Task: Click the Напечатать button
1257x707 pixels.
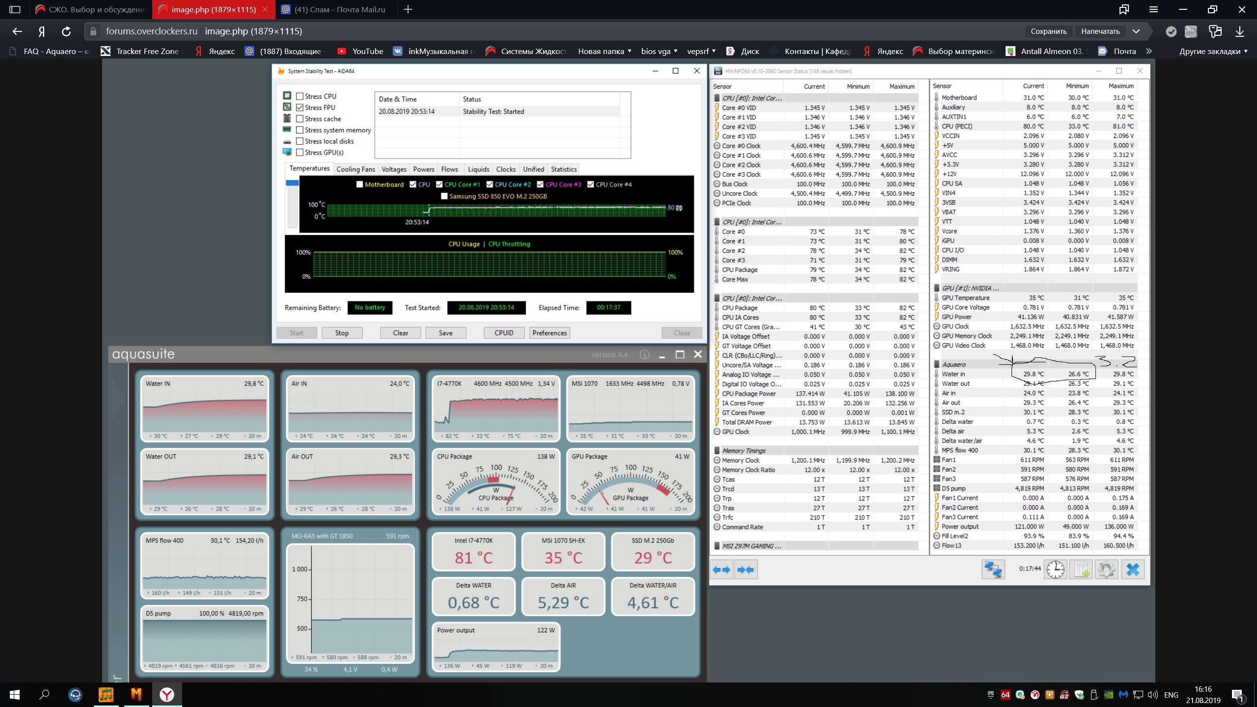Action: point(1100,31)
